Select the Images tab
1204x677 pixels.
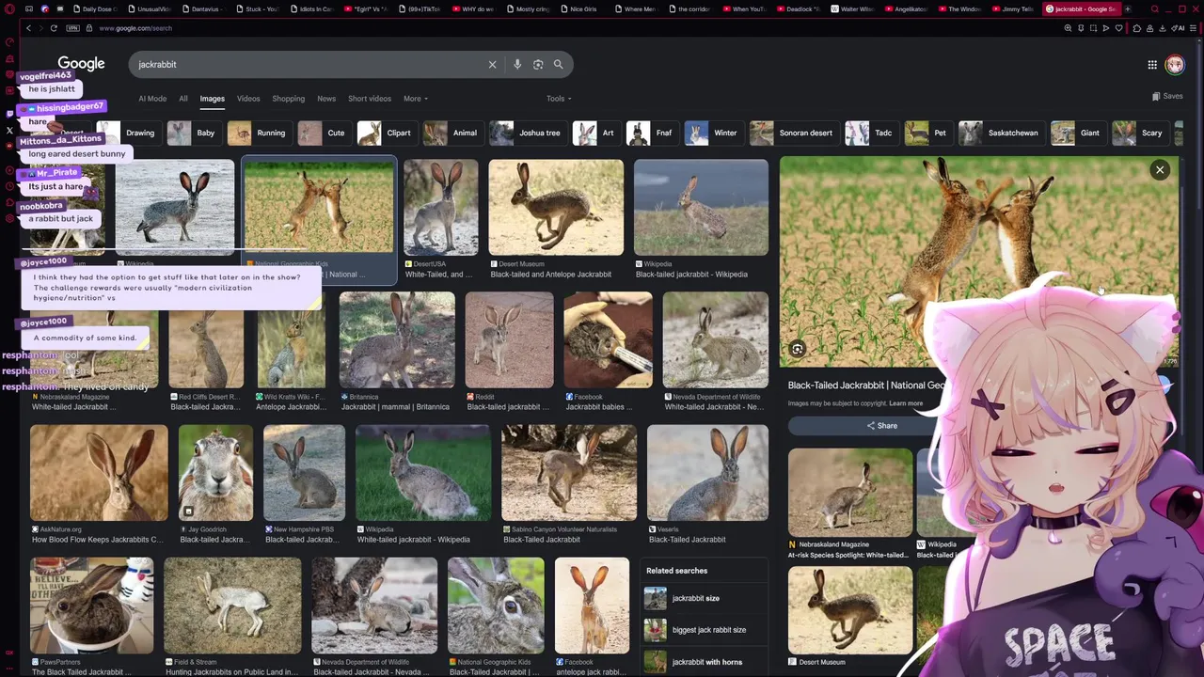click(x=212, y=99)
